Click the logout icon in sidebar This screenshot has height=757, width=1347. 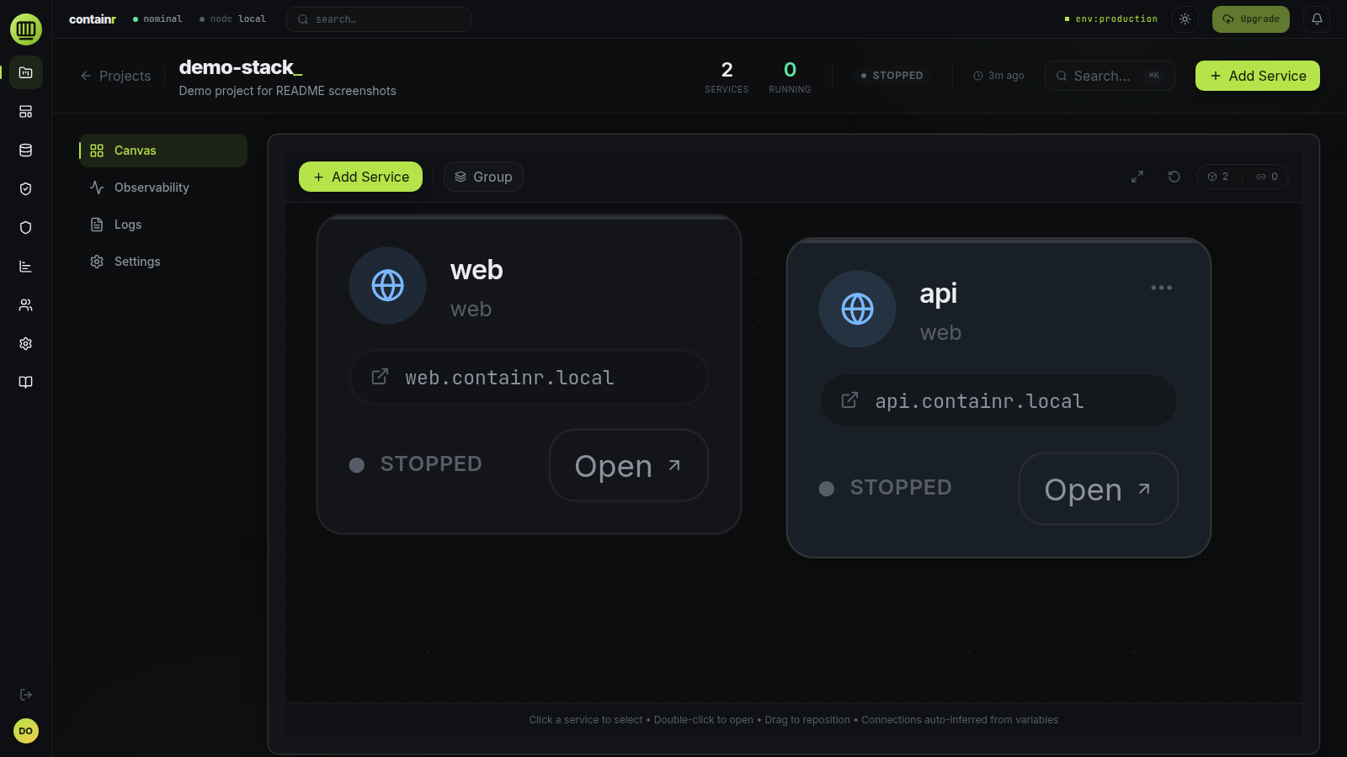[x=26, y=695]
